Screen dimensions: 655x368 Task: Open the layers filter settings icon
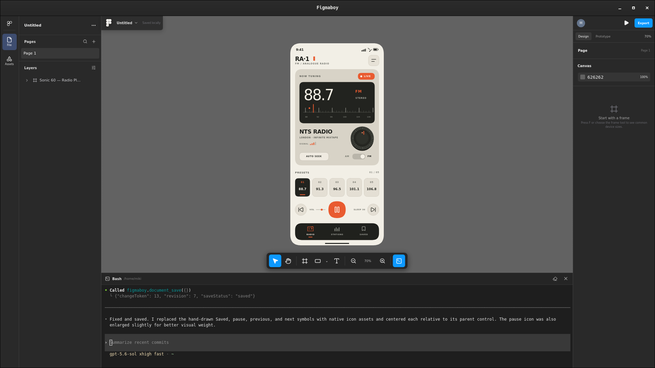coord(93,68)
